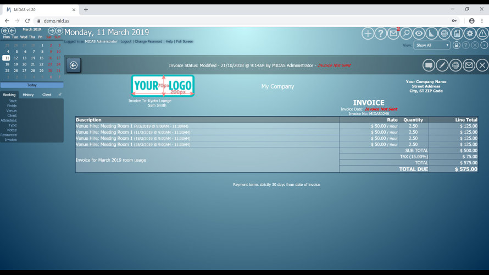489x275 pixels.
Task: Select Sunday 31 March in calendar
Action: tap(58, 71)
